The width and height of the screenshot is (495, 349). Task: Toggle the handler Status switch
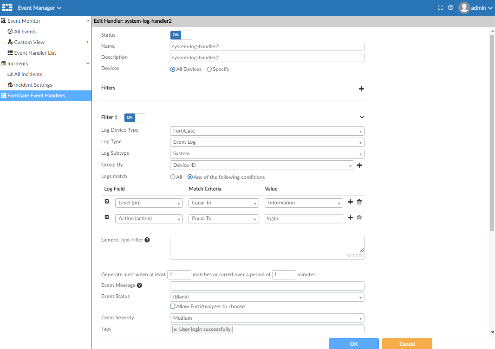click(x=181, y=35)
